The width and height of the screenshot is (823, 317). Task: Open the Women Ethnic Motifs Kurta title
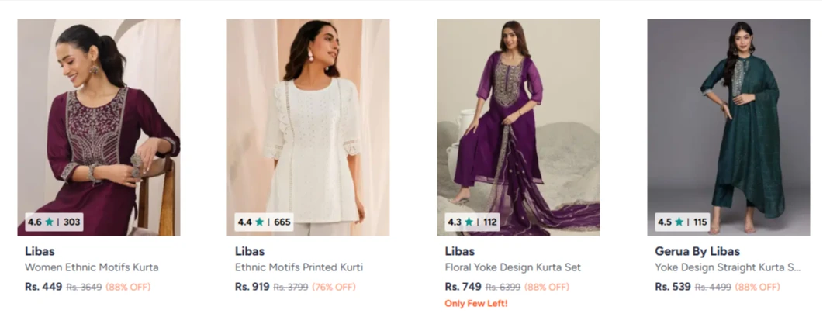[x=92, y=267]
